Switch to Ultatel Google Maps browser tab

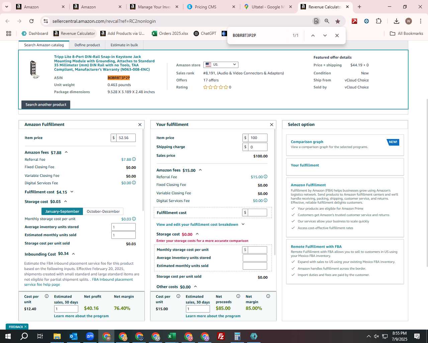(267, 7)
